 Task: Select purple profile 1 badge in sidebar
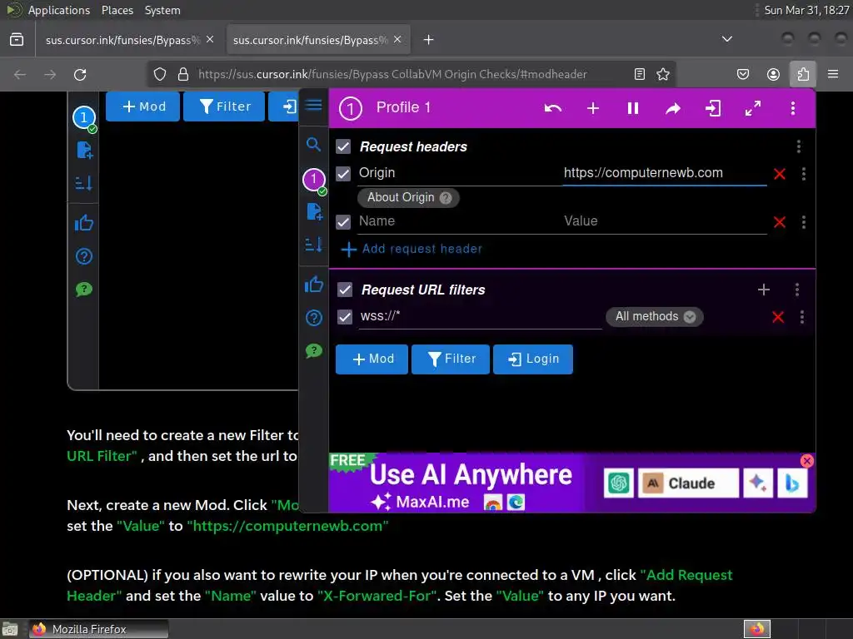pos(314,180)
